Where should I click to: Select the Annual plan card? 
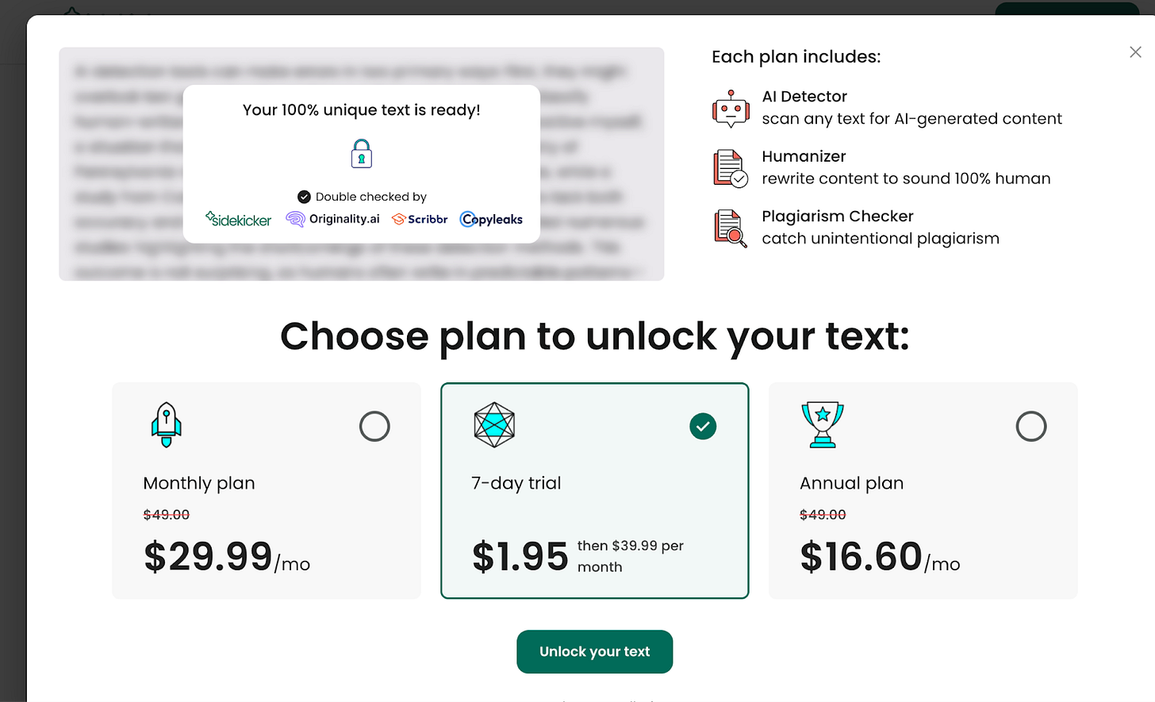tap(923, 490)
